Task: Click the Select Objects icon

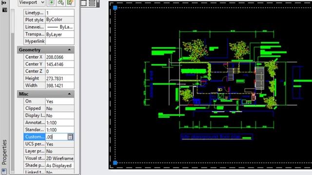Action: pos(61,3)
